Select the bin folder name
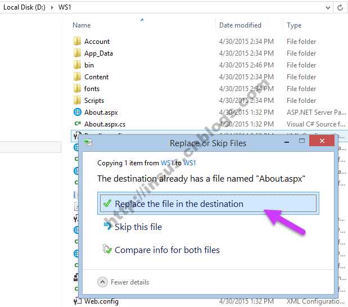The width and height of the screenshot is (348, 307). [x=89, y=65]
